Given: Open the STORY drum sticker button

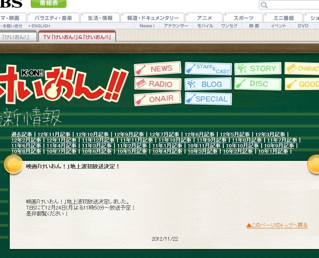Looking at the screenshot, I should click(258, 69).
